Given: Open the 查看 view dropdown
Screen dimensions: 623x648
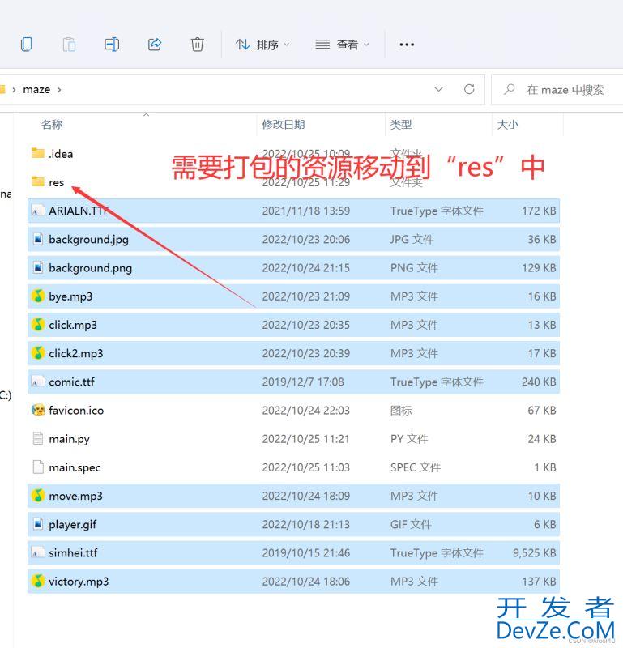Looking at the screenshot, I should click(343, 45).
